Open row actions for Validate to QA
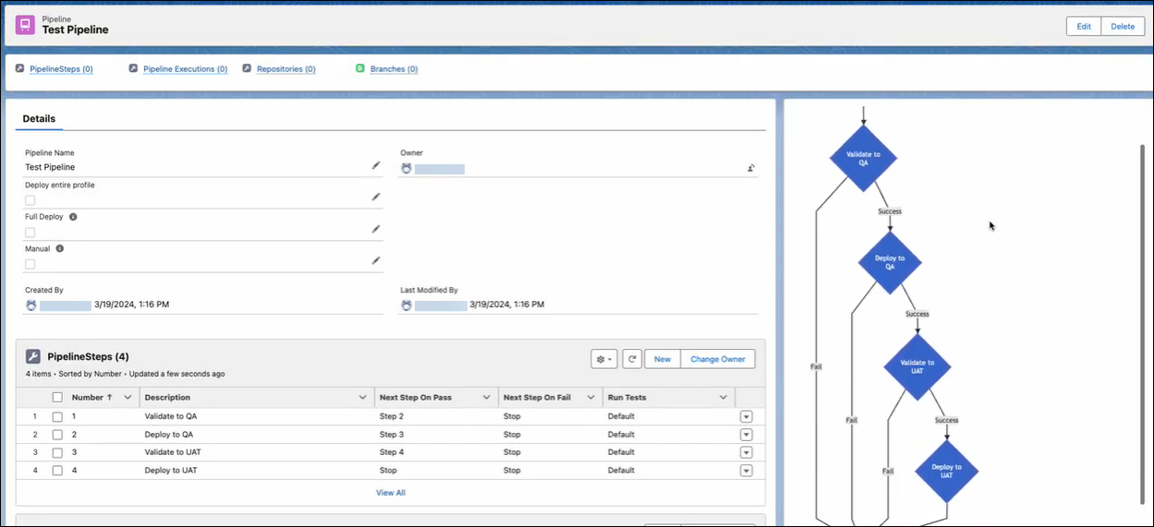This screenshot has width=1154, height=527. tap(747, 417)
